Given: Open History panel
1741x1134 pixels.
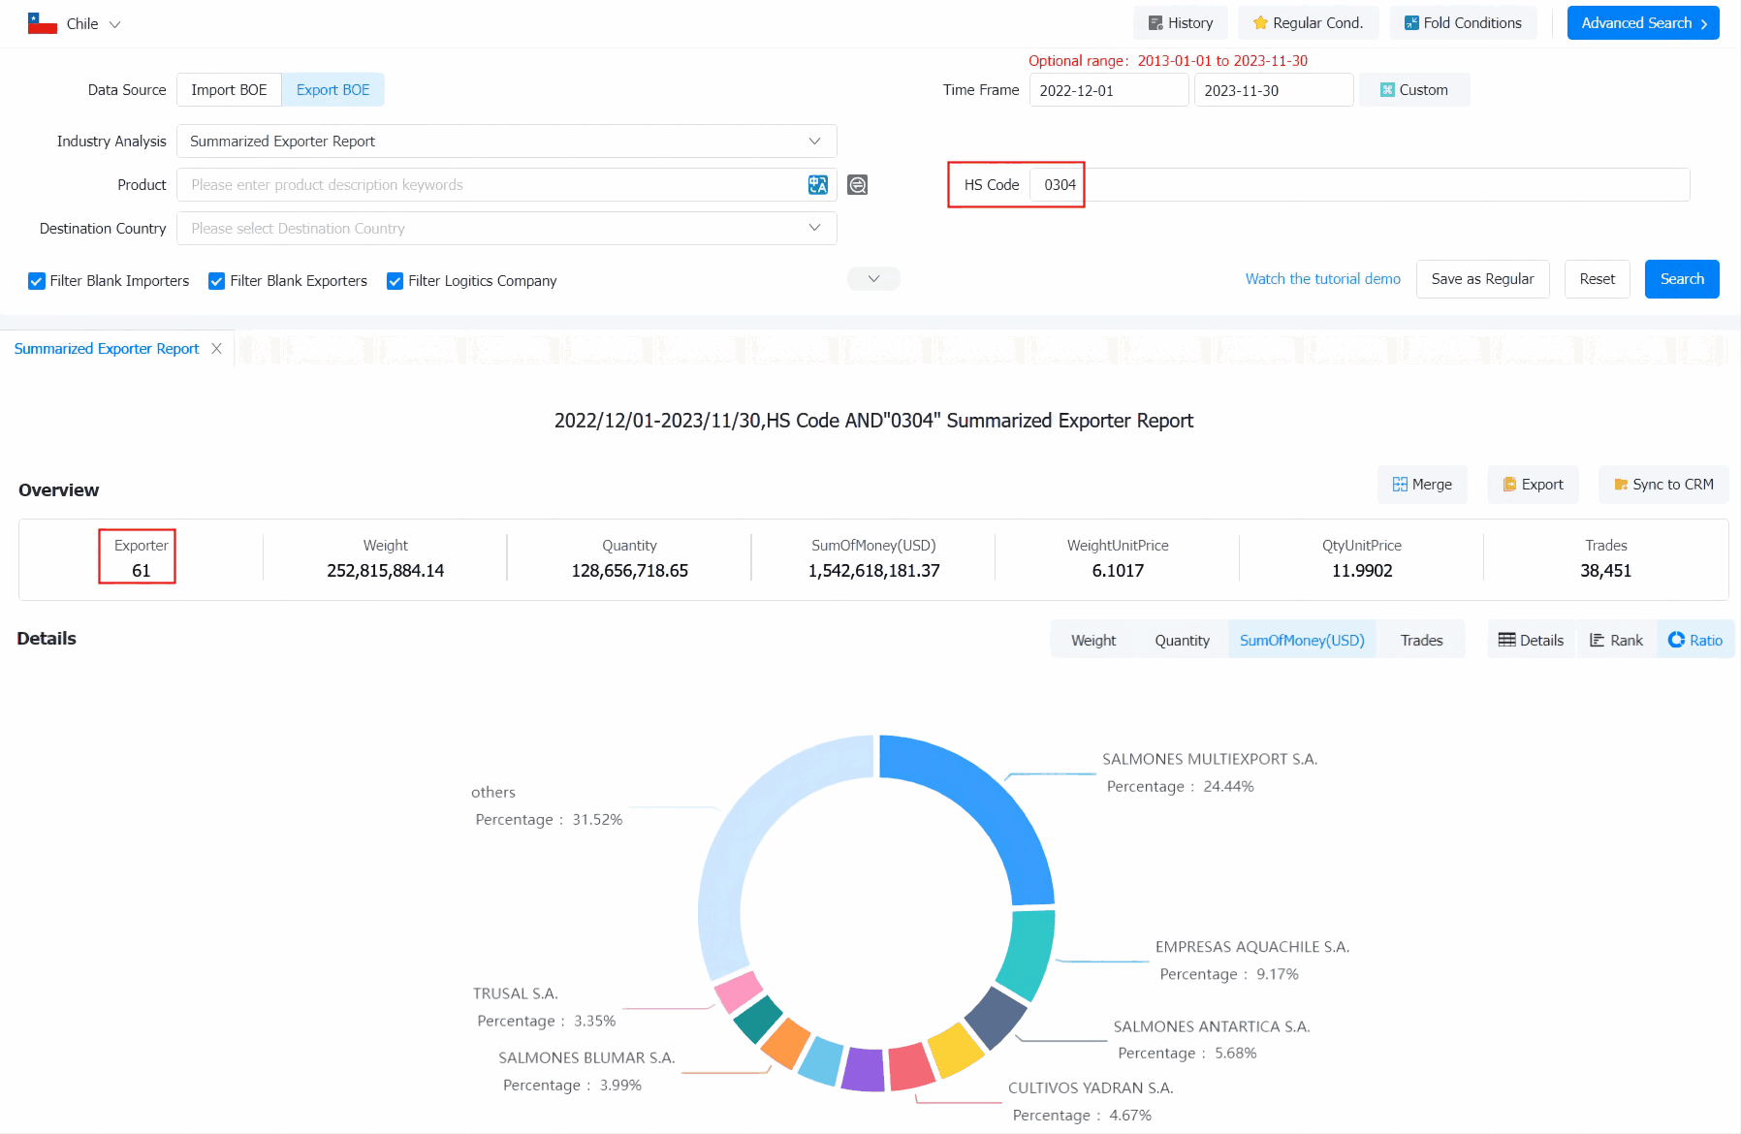Looking at the screenshot, I should pos(1180,23).
